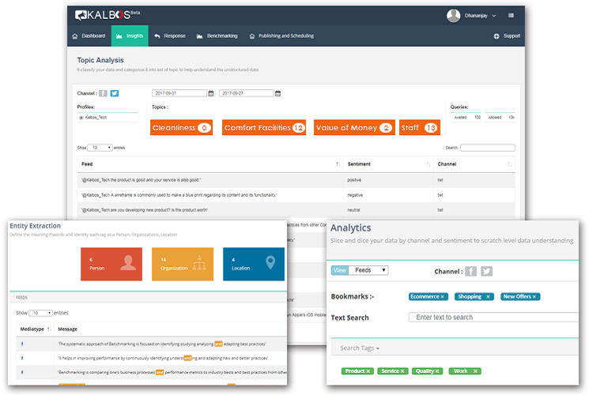589x395 pixels.
Task: Click the Facebook icon in 'systematic approach' row
Action: point(22,344)
